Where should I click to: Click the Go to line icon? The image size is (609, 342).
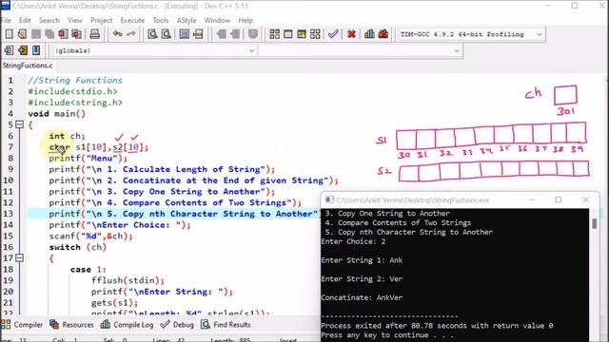point(198,34)
